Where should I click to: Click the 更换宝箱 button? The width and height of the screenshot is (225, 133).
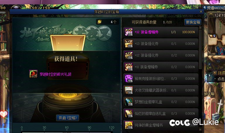(x=193, y=22)
